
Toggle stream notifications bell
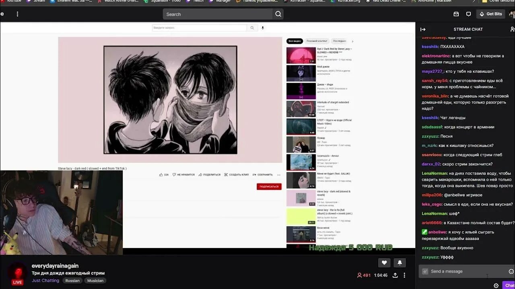click(x=400, y=263)
